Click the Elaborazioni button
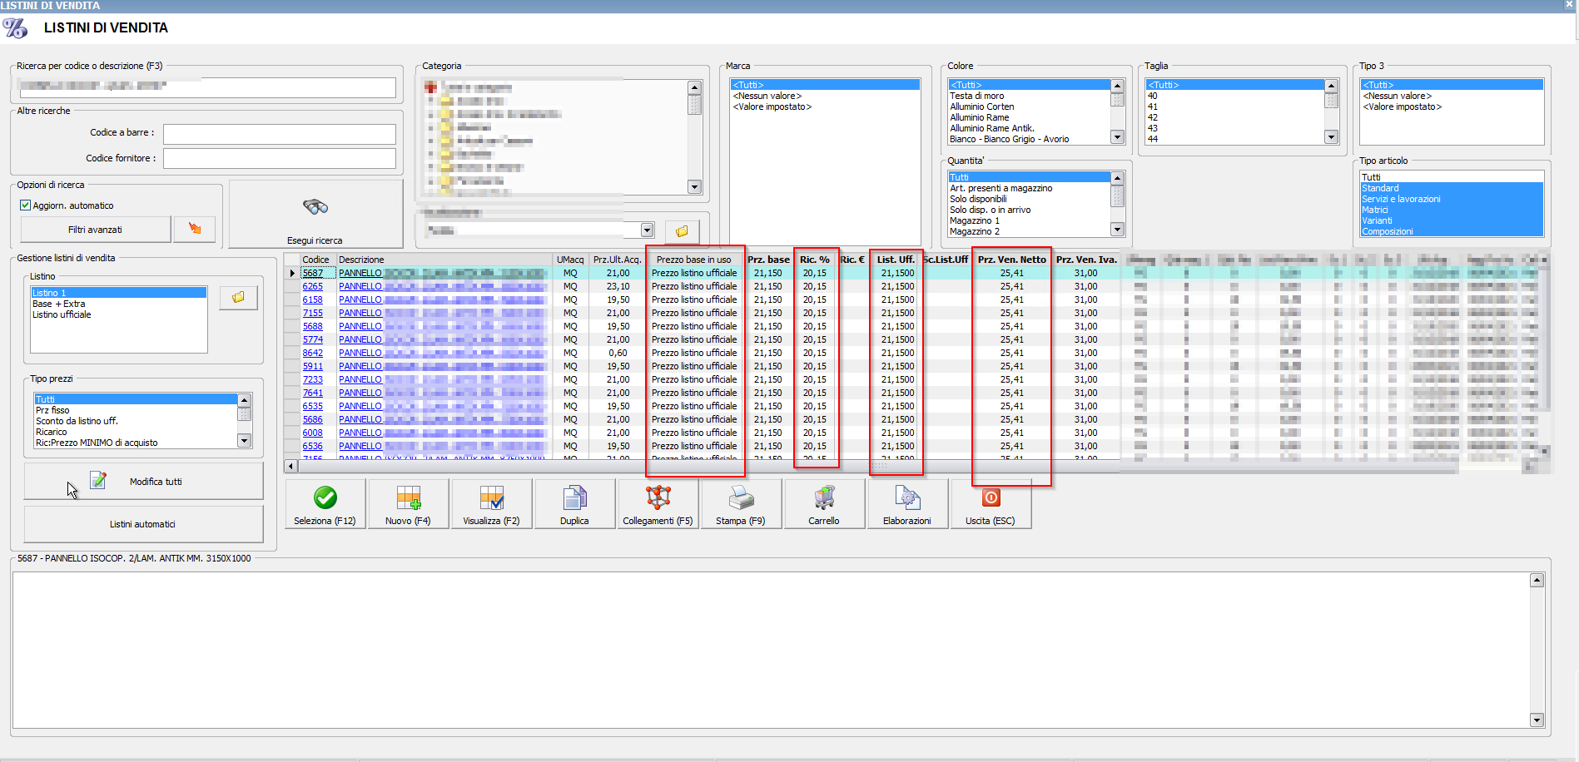The height and width of the screenshot is (762, 1579). point(907,504)
